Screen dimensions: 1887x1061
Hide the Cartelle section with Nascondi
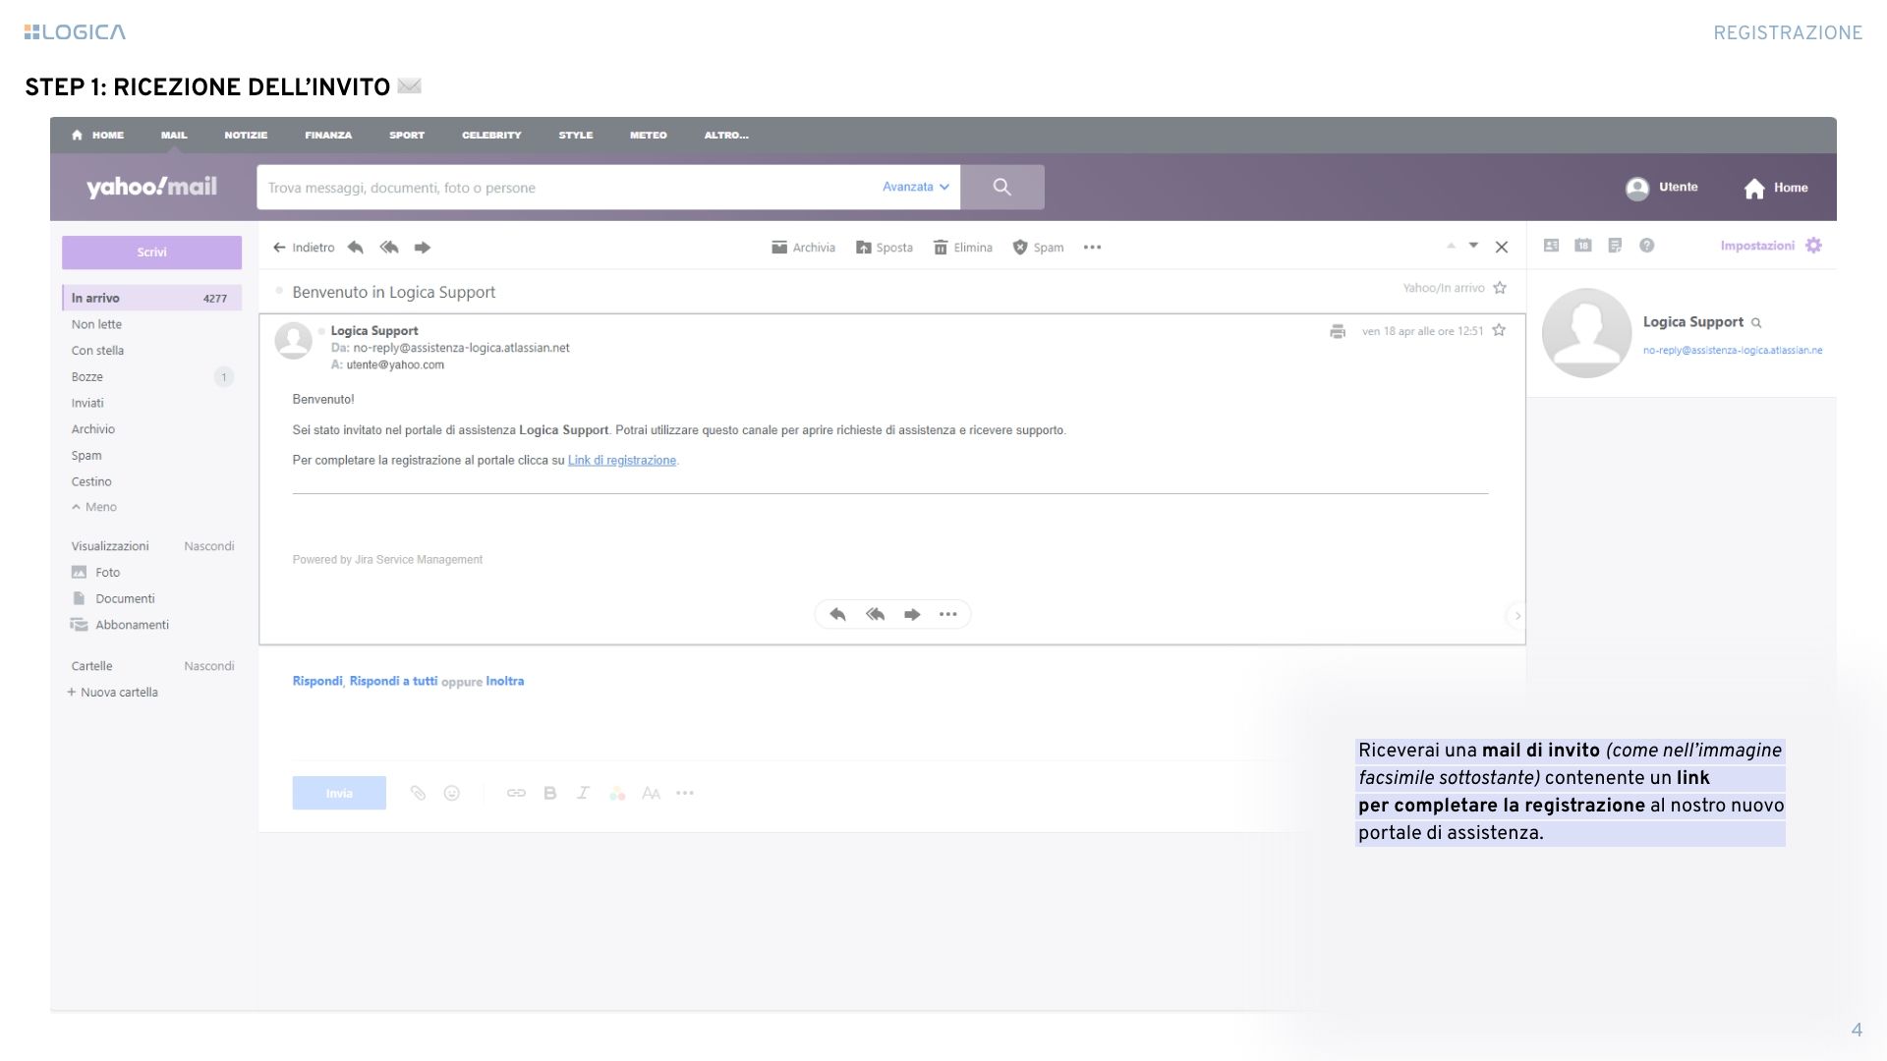[x=209, y=666]
